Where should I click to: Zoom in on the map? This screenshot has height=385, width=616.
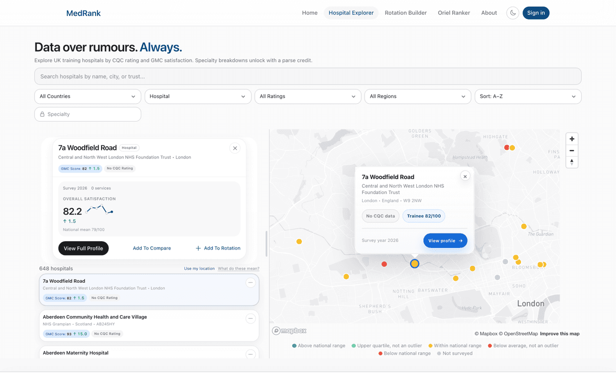point(572,139)
